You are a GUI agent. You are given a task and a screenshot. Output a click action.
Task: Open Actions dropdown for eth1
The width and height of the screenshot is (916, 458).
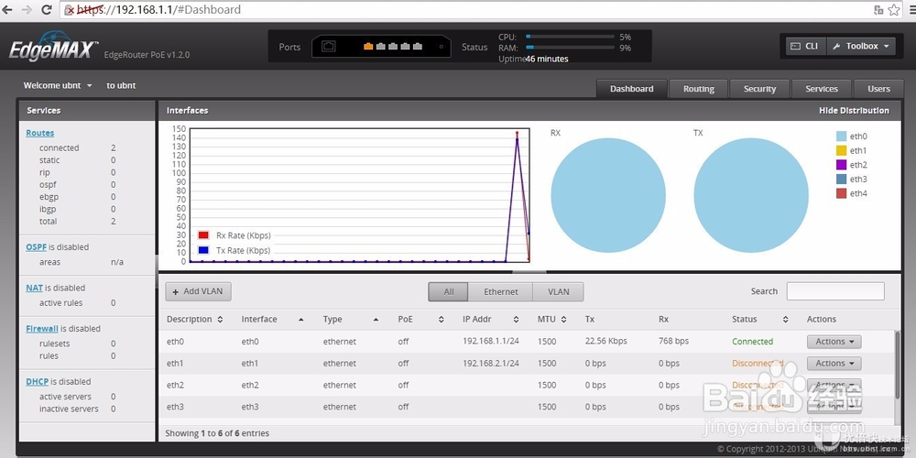click(x=834, y=364)
